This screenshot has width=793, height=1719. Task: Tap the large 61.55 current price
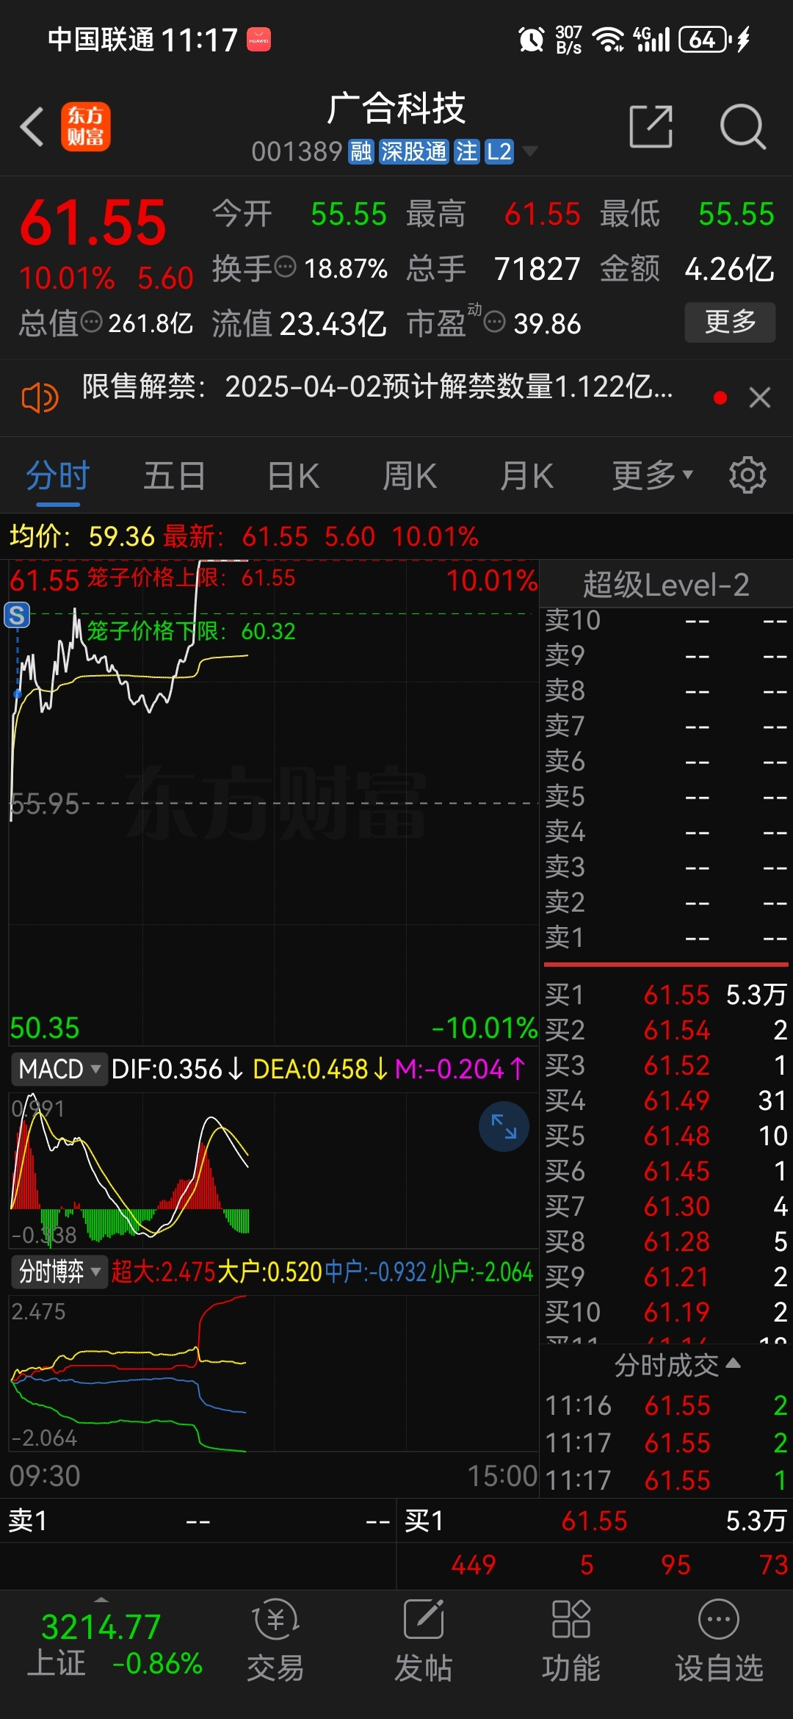point(93,223)
